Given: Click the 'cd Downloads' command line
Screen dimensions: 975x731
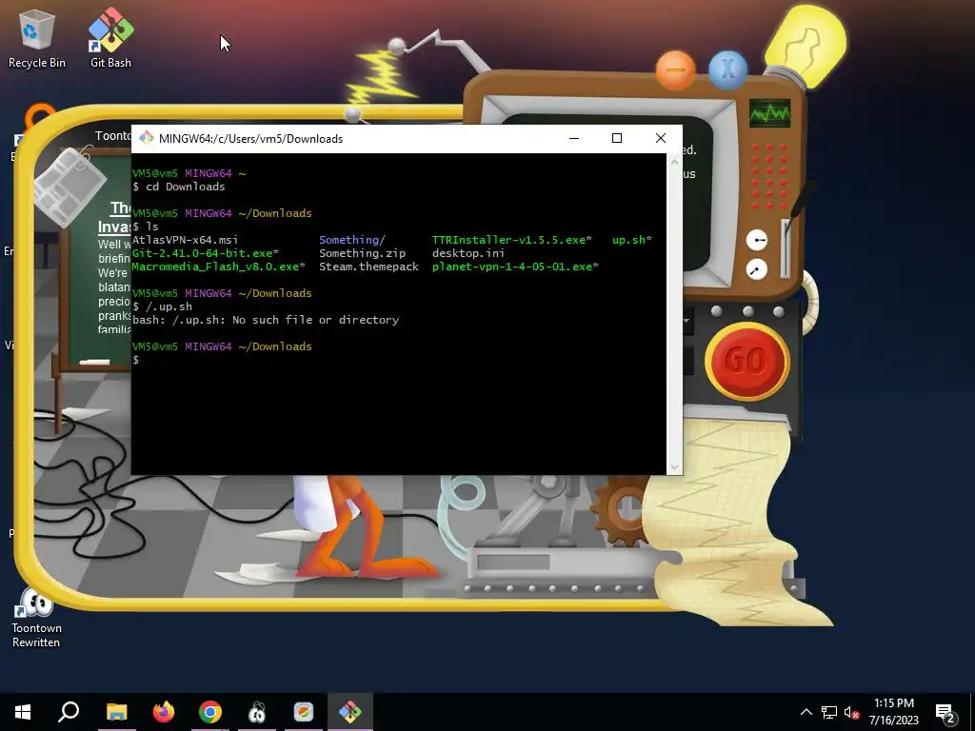Looking at the screenshot, I should 179,187.
